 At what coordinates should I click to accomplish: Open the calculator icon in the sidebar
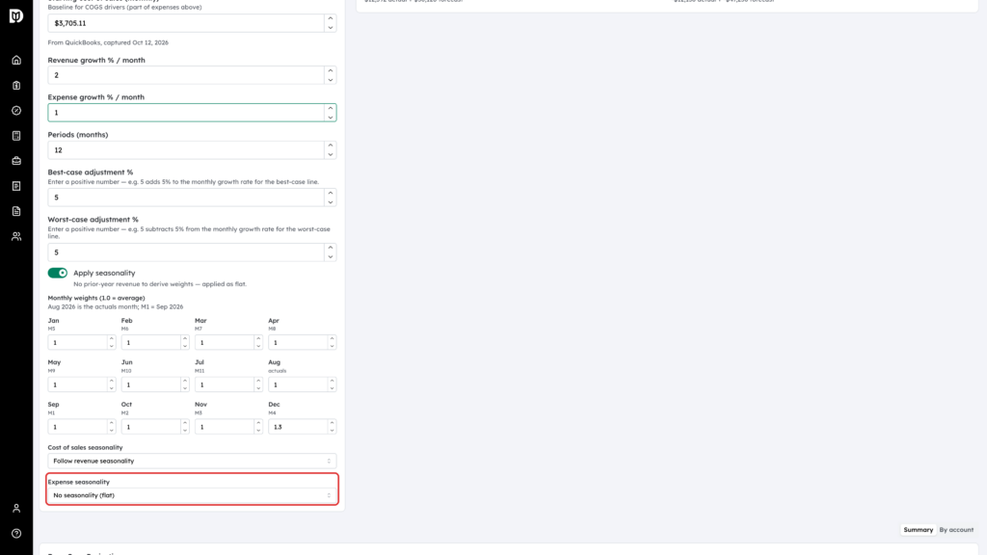coord(16,136)
